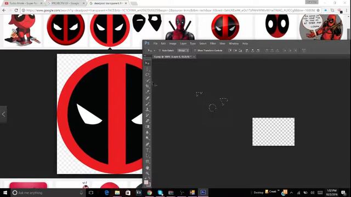Open Photoshop File menu
This screenshot has width=351, height=197.
(155, 44)
